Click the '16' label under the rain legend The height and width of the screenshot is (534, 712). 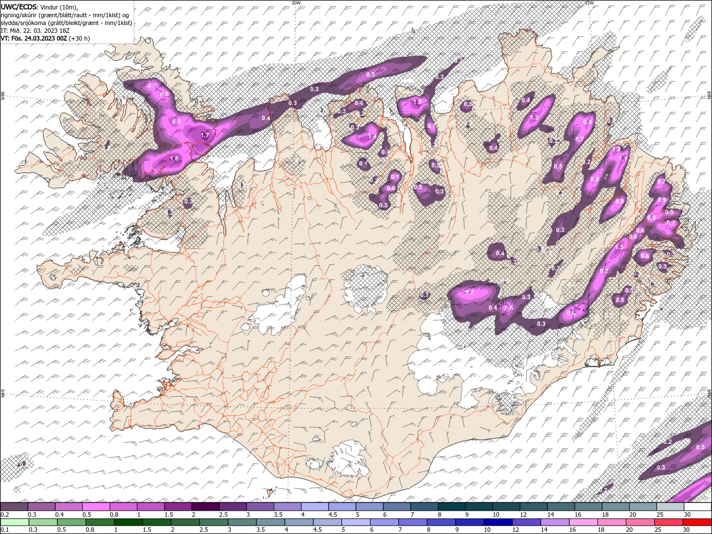point(573,530)
